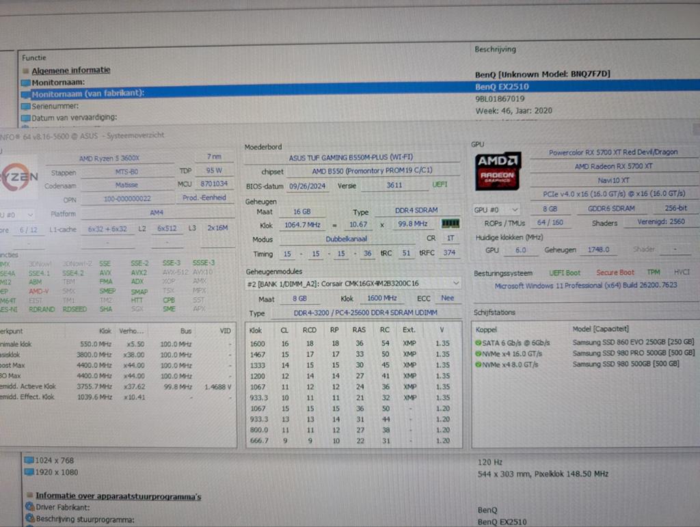This screenshot has width=700, height=527.
Task: Click the monitor icon beside 1024 x 768
Action: click(29, 460)
